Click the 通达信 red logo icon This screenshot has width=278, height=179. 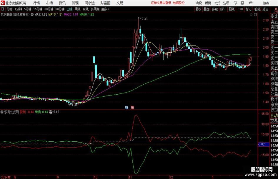[2, 3]
